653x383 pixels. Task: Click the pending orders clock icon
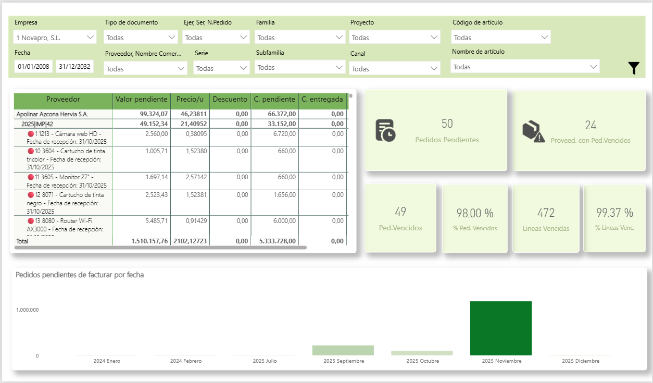[x=386, y=130]
